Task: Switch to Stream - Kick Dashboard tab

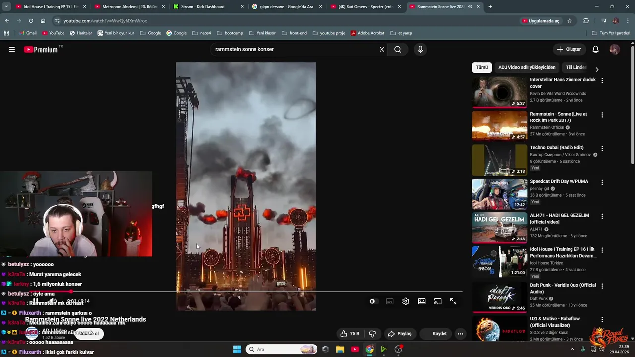Action: tap(208, 7)
